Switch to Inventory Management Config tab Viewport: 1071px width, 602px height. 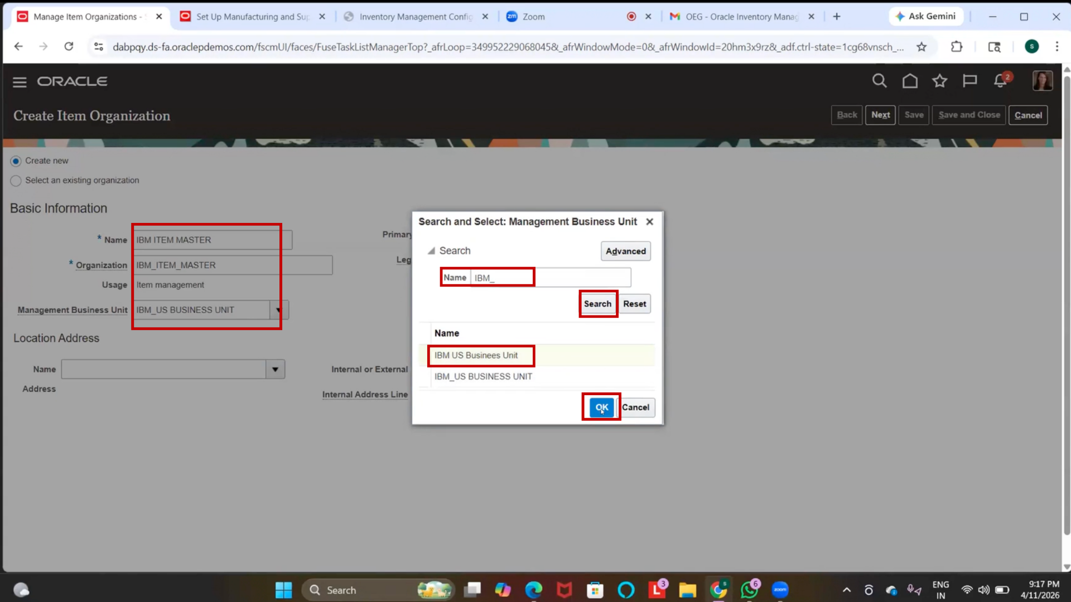(416, 17)
